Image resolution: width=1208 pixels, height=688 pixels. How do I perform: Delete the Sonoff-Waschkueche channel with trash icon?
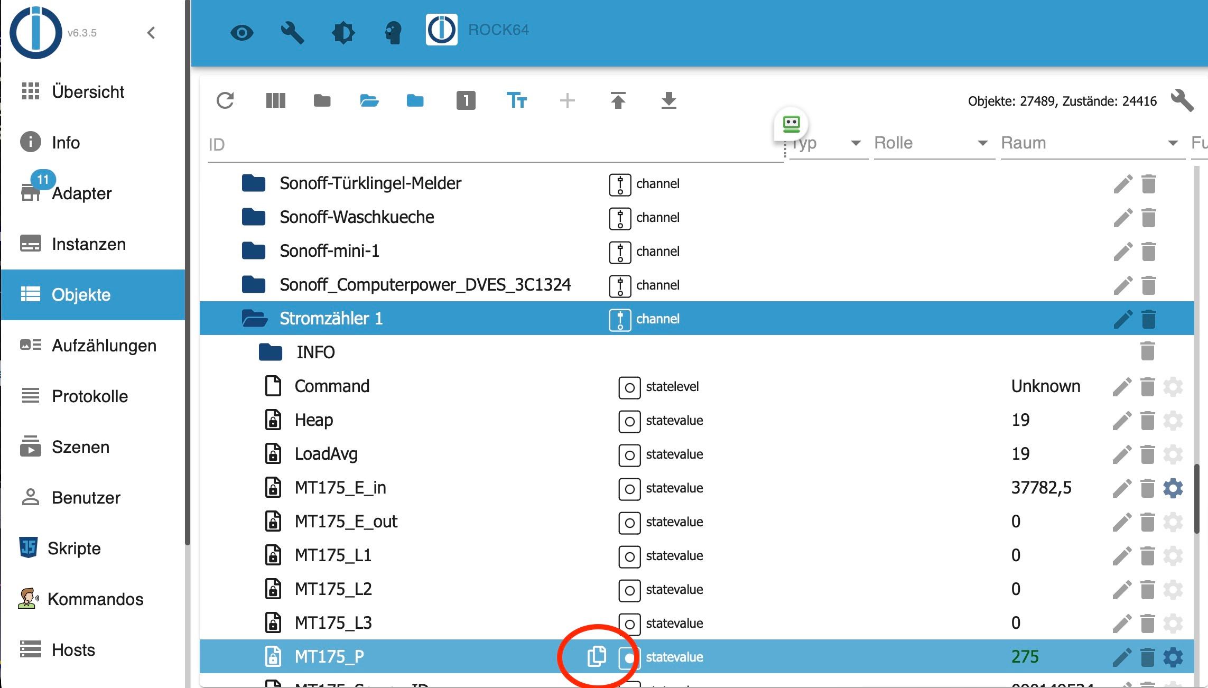(1148, 218)
